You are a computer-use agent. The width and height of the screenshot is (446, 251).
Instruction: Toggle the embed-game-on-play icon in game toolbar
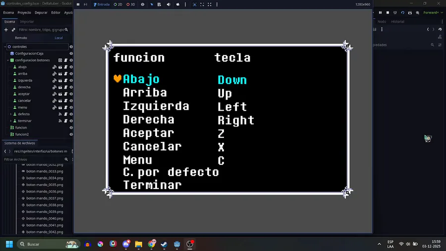tap(195, 4)
